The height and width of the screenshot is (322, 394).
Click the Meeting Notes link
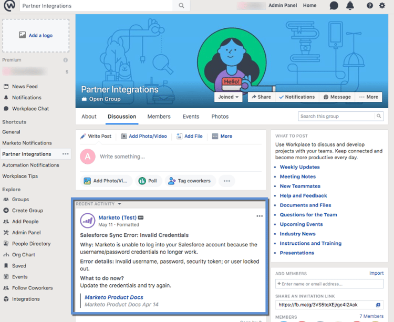coord(298,176)
